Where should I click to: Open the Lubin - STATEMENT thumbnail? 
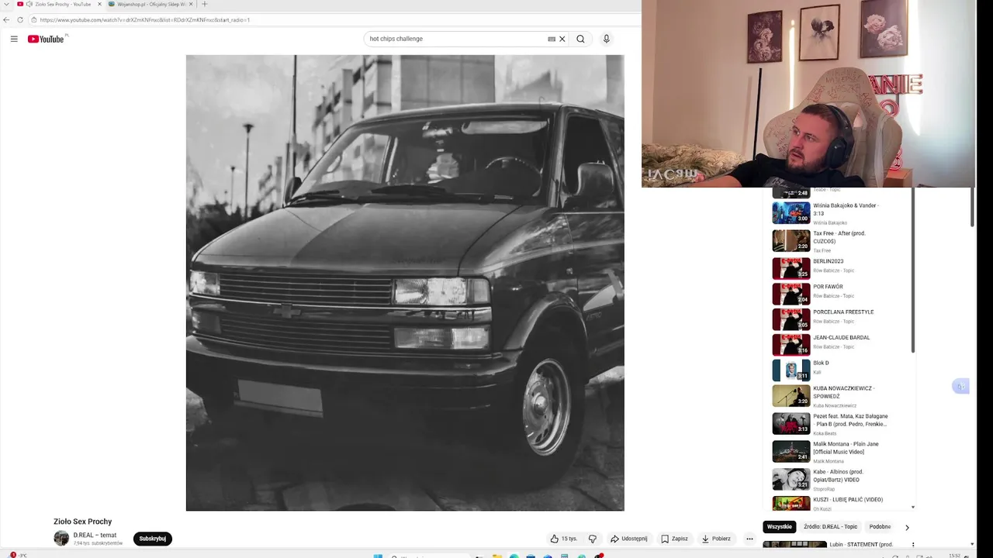tap(794, 545)
